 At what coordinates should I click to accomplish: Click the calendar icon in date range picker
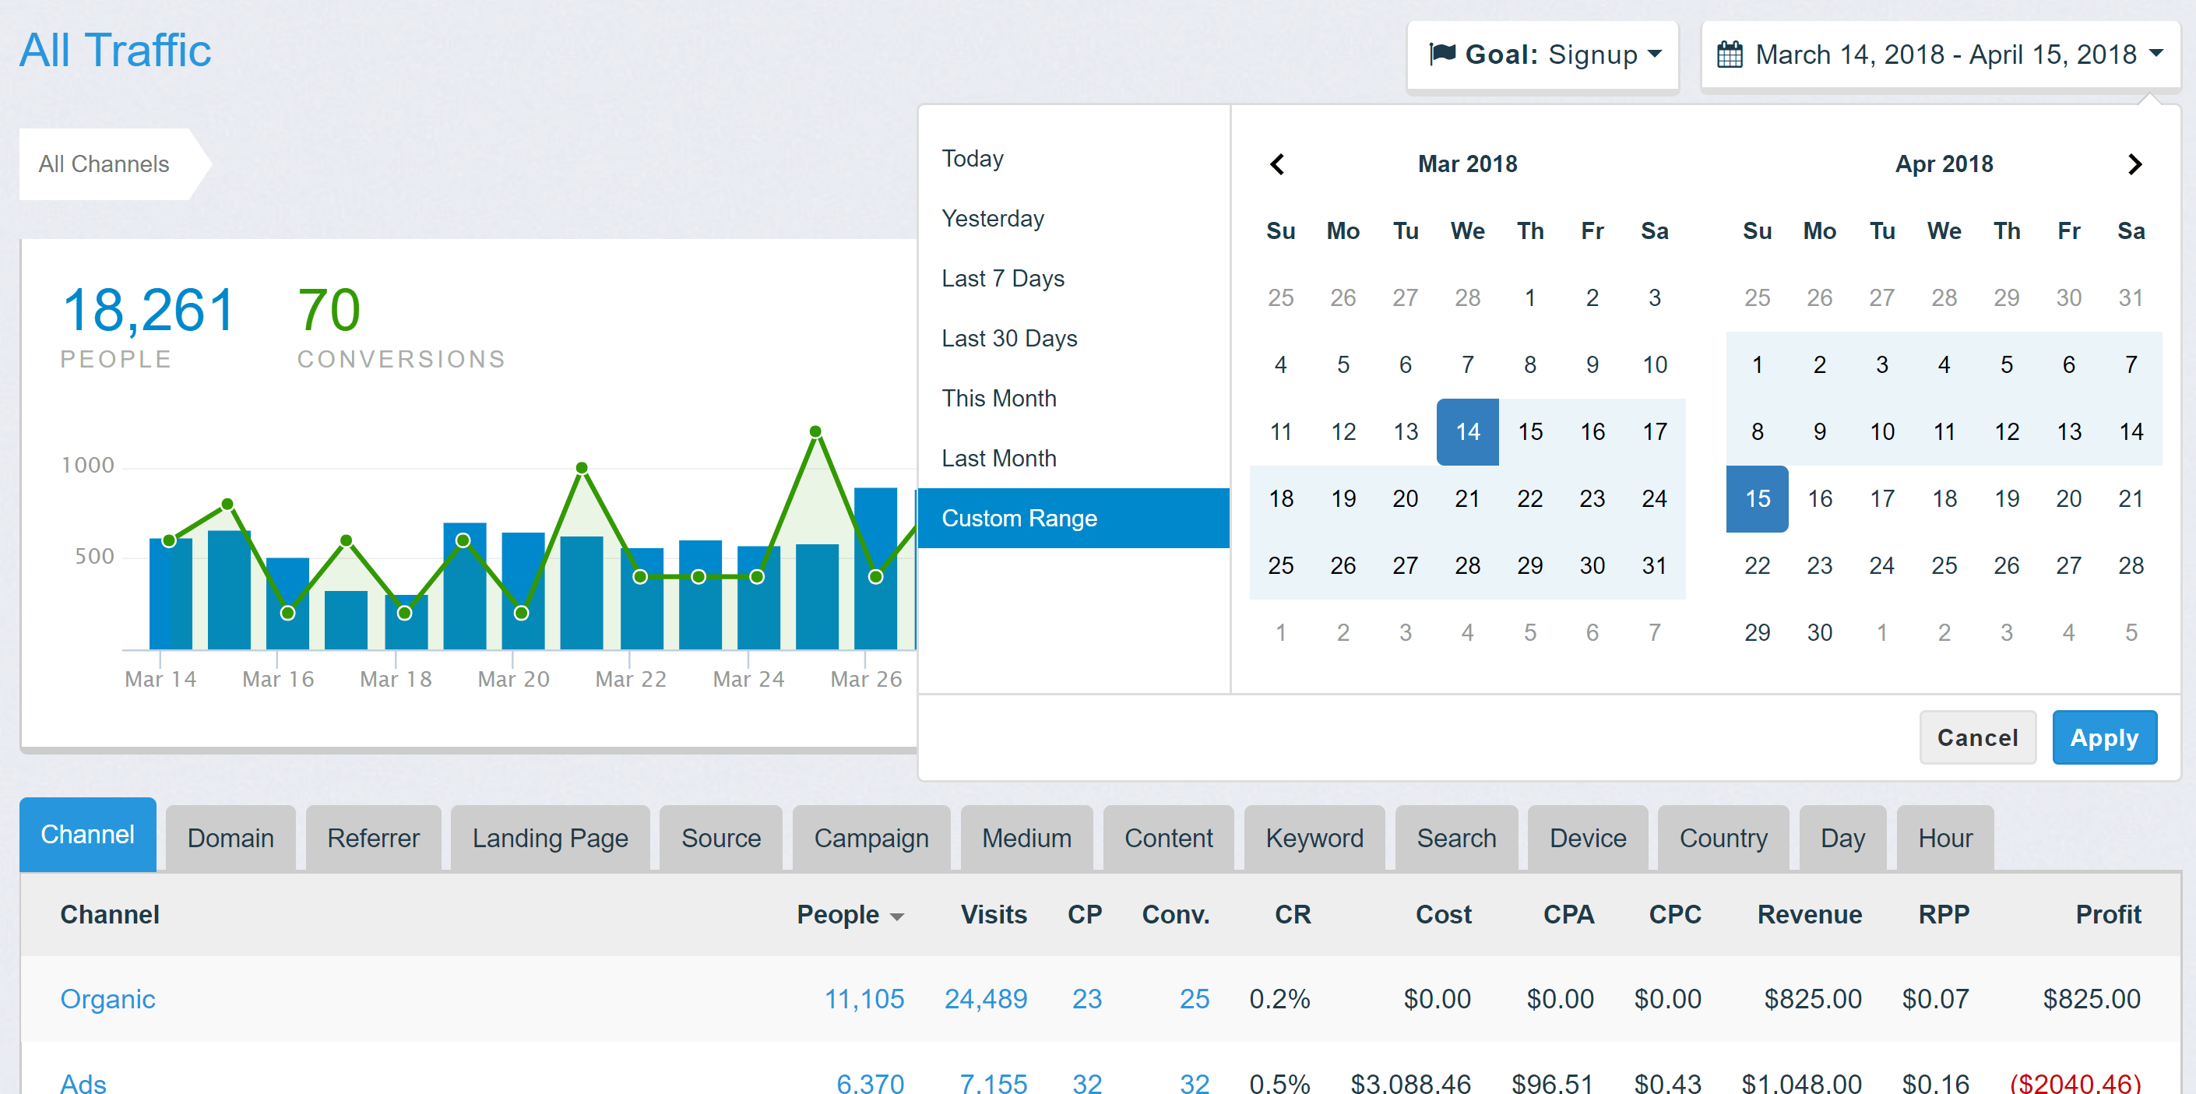click(x=1729, y=55)
